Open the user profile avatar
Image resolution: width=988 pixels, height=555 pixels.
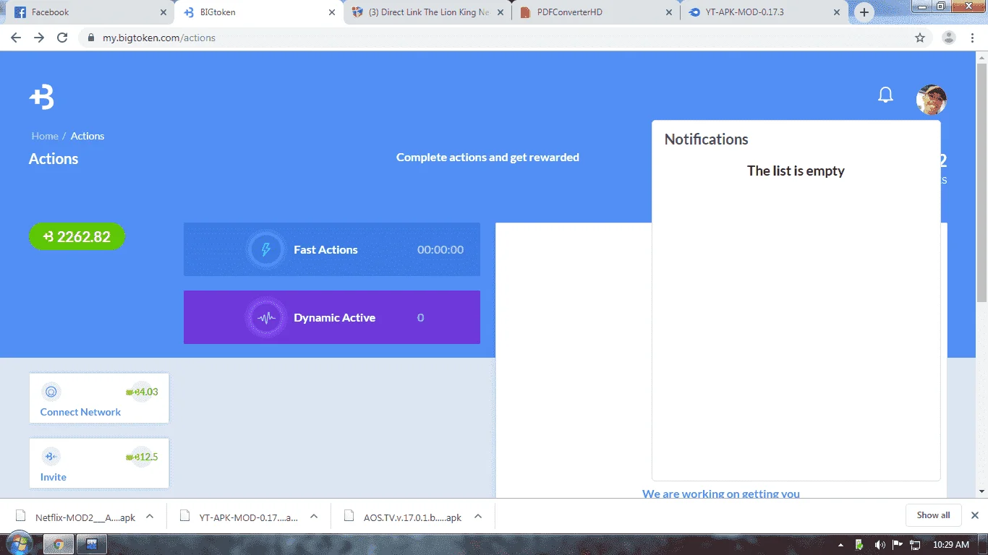[x=932, y=100]
